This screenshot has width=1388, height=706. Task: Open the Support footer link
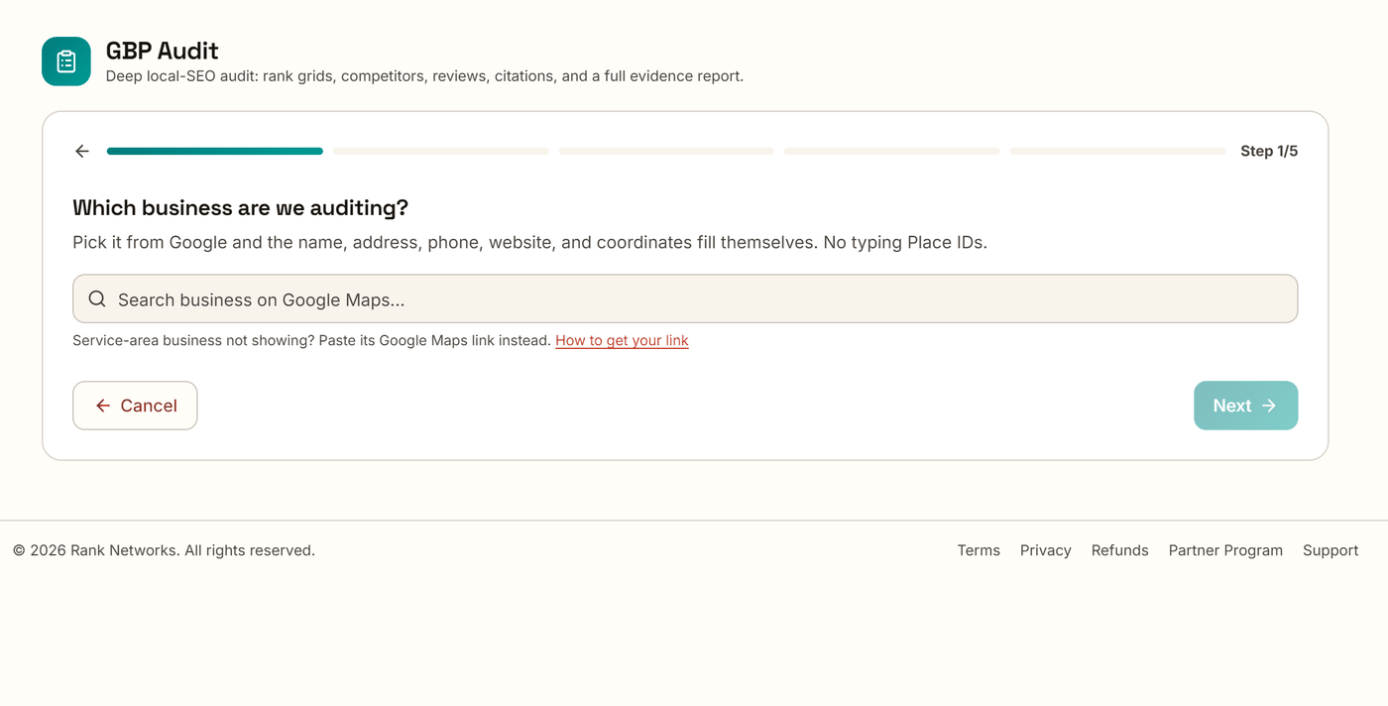[1330, 550]
